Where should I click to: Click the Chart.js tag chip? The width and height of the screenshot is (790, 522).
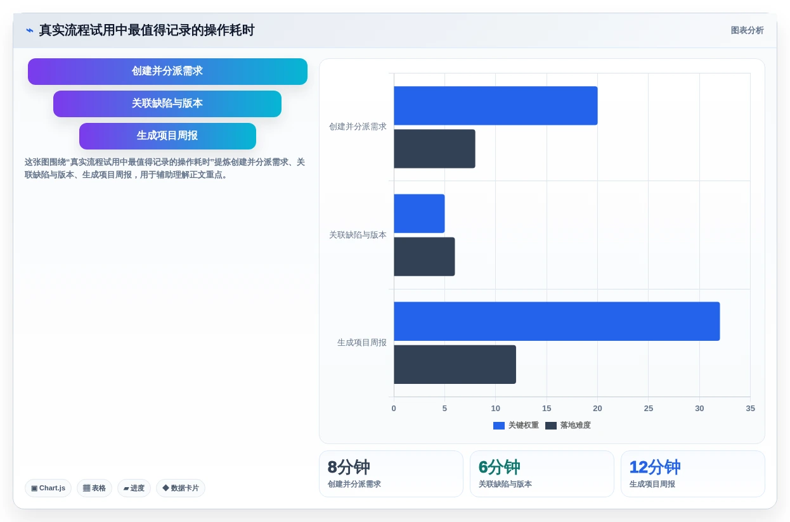(x=48, y=488)
